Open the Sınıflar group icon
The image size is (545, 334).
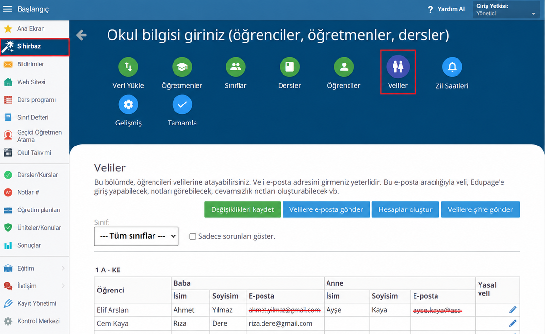coord(236,67)
